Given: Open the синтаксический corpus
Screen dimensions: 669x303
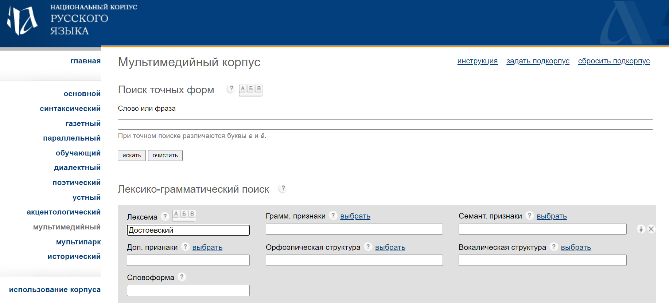Looking at the screenshot, I should [x=70, y=109].
